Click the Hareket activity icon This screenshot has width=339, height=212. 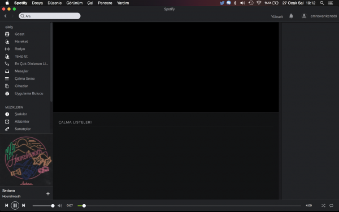coord(7,41)
